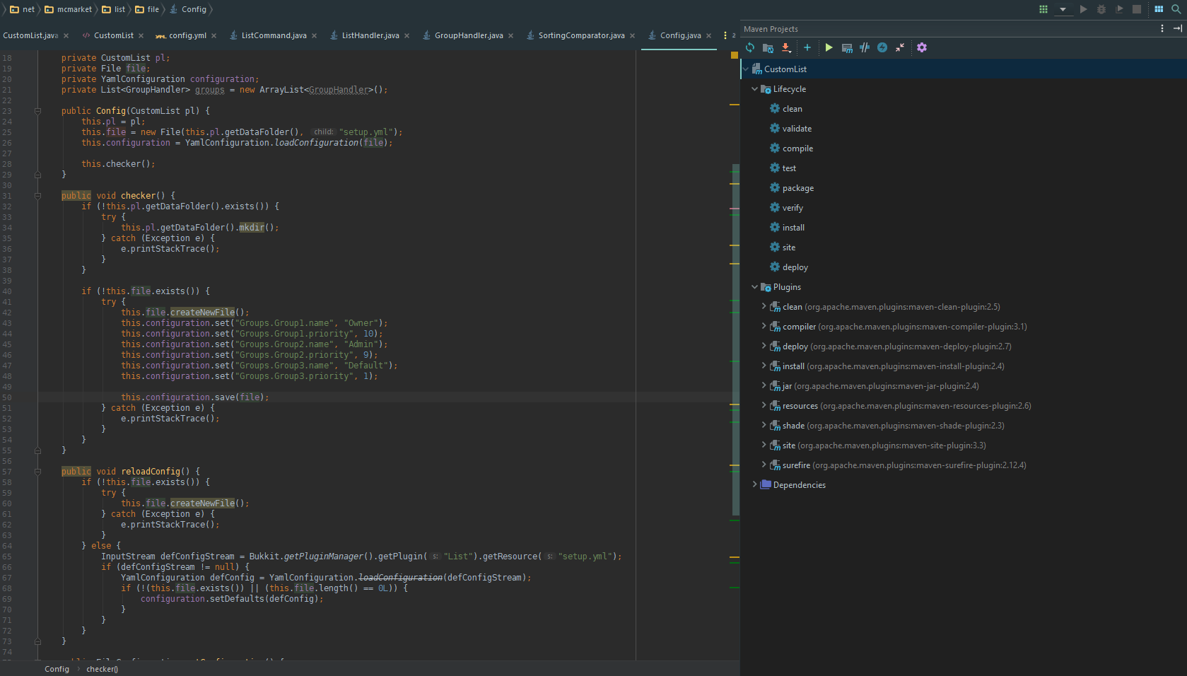Expand the Dependencies node
This screenshot has height=676, width=1187.
click(754, 484)
